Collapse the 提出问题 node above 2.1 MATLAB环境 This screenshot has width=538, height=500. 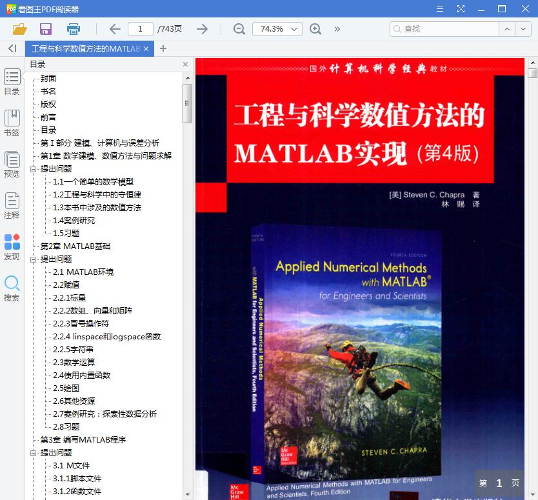coord(34,259)
